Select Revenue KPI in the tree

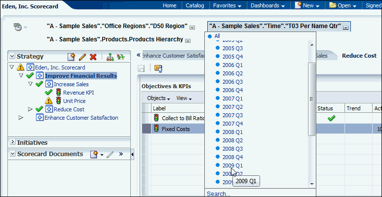coord(78,93)
